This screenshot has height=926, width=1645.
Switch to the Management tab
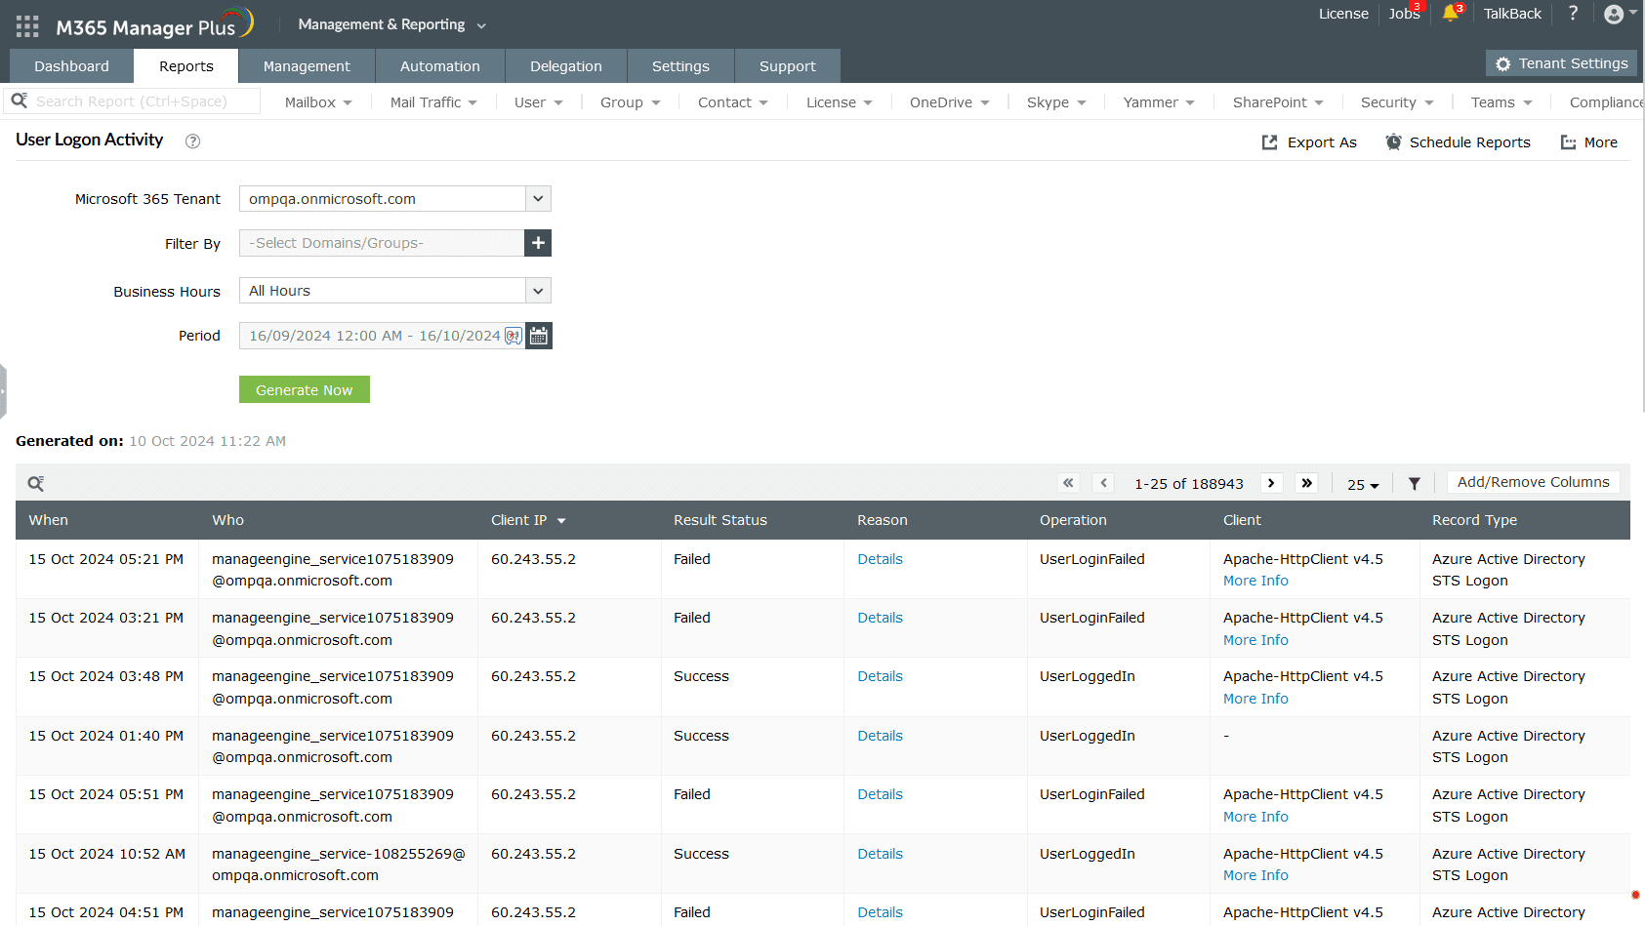[x=307, y=66]
